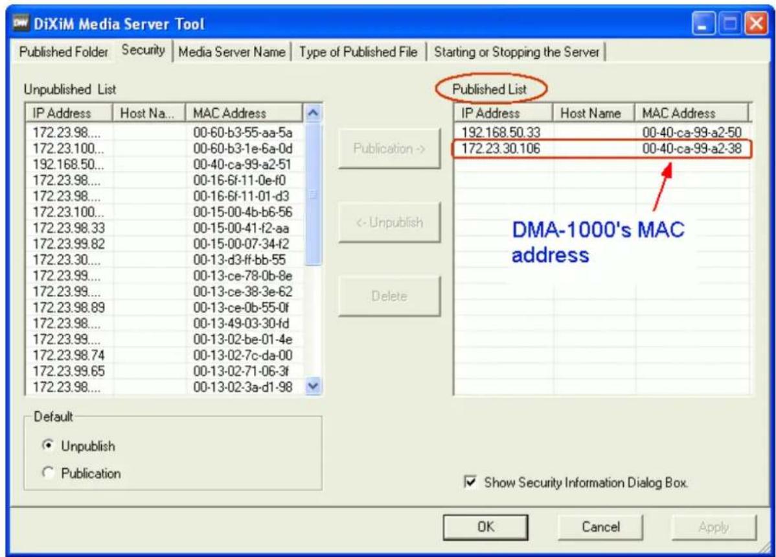Click the Delete button
The width and height of the screenshot is (776, 557).
389,296
